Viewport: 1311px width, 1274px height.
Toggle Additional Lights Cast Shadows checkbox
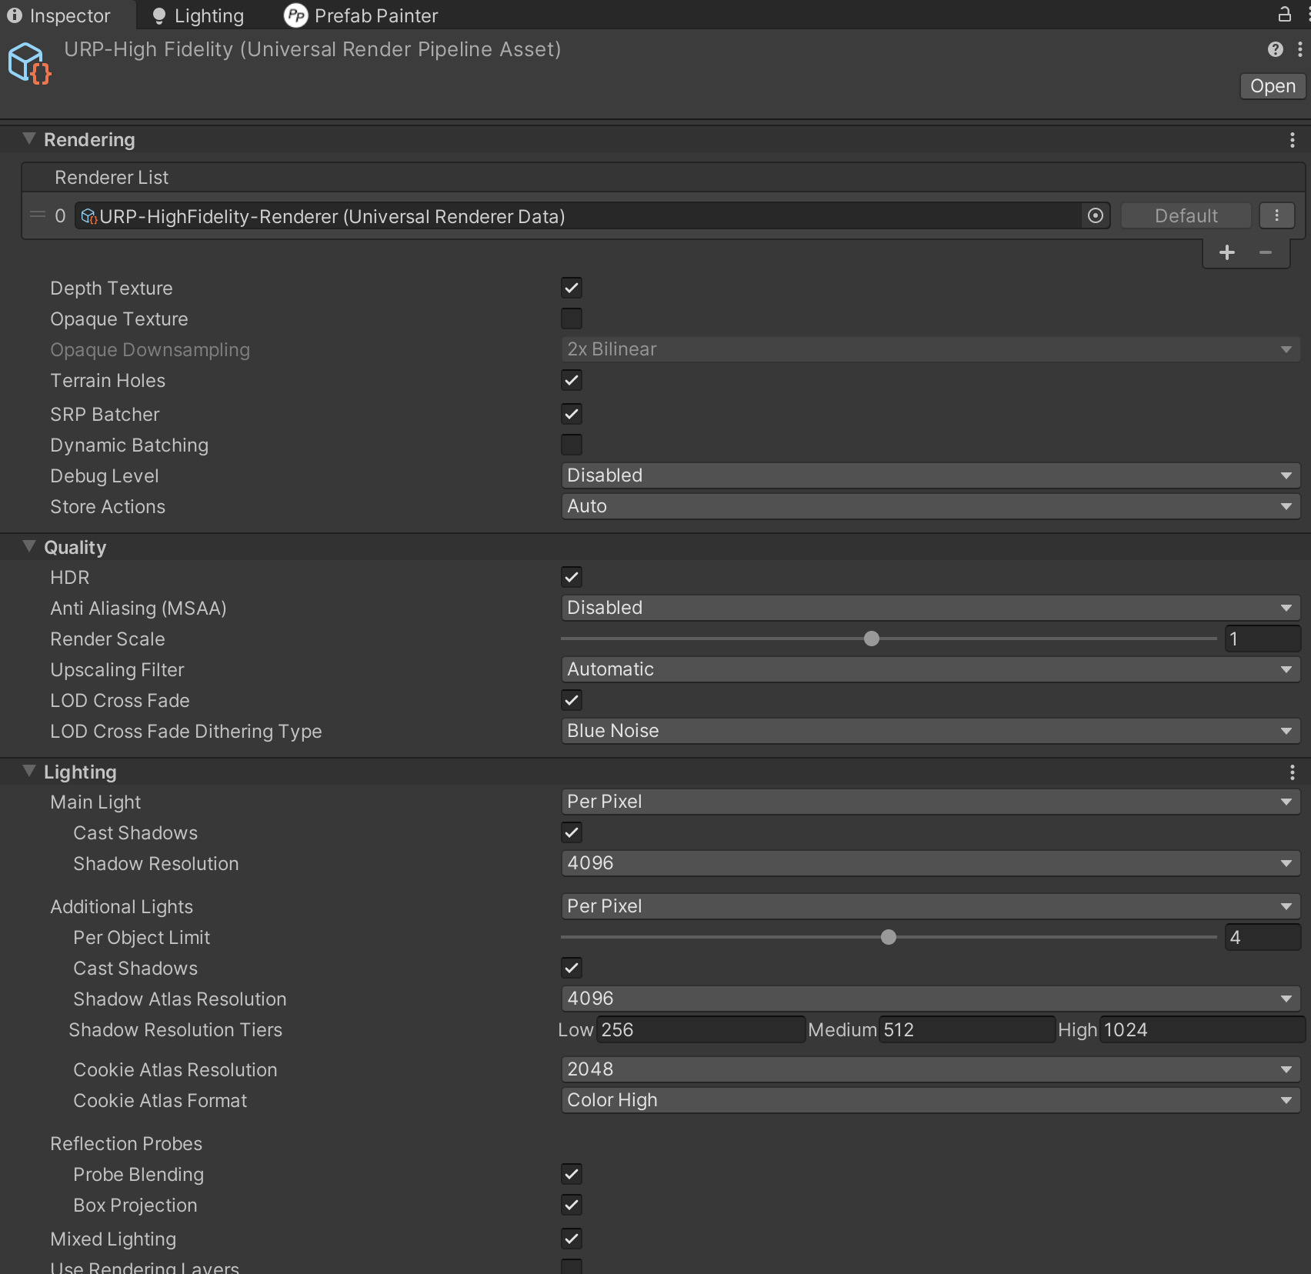coord(572,968)
